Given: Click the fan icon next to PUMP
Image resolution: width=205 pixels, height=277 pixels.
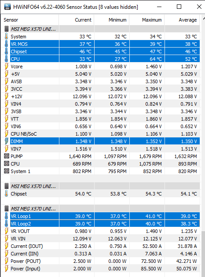Looking at the screenshot, I should pos(6,156).
